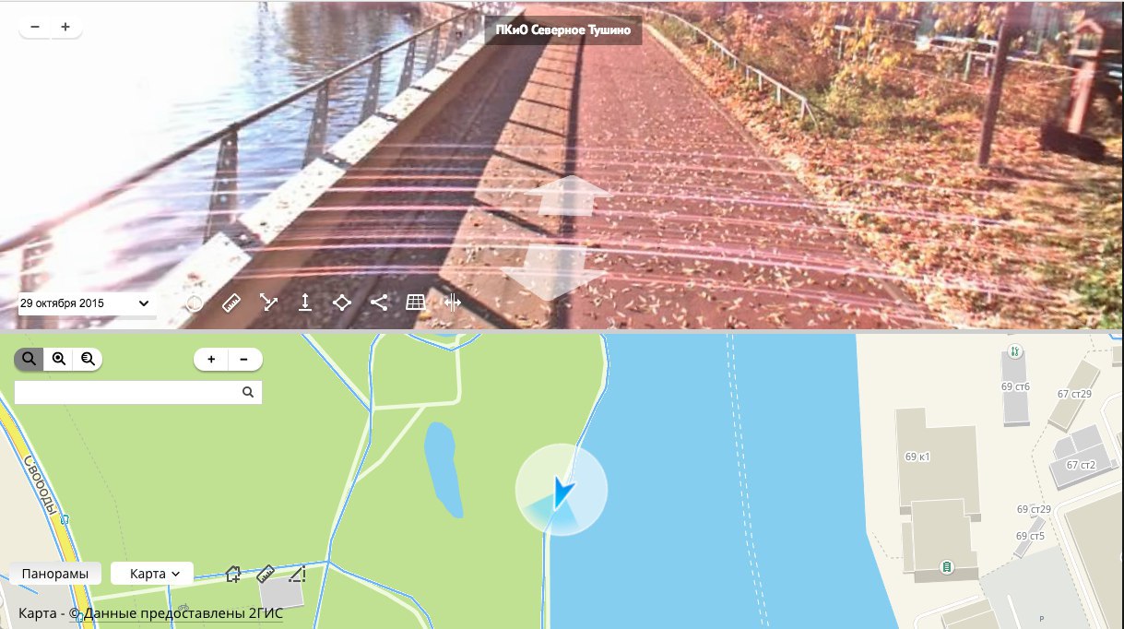Select the polygon area tool in panorama

click(x=342, y=303)
